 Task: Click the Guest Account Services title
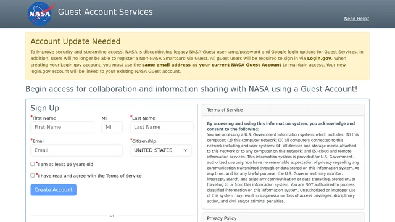[x=106, y=12]
